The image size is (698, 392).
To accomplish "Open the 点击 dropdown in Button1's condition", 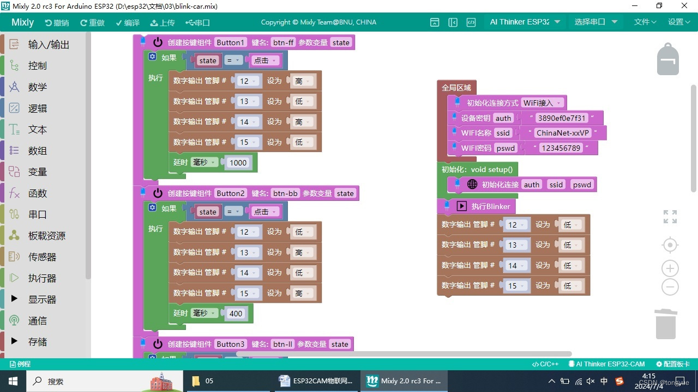I will [x=266, y=60].
